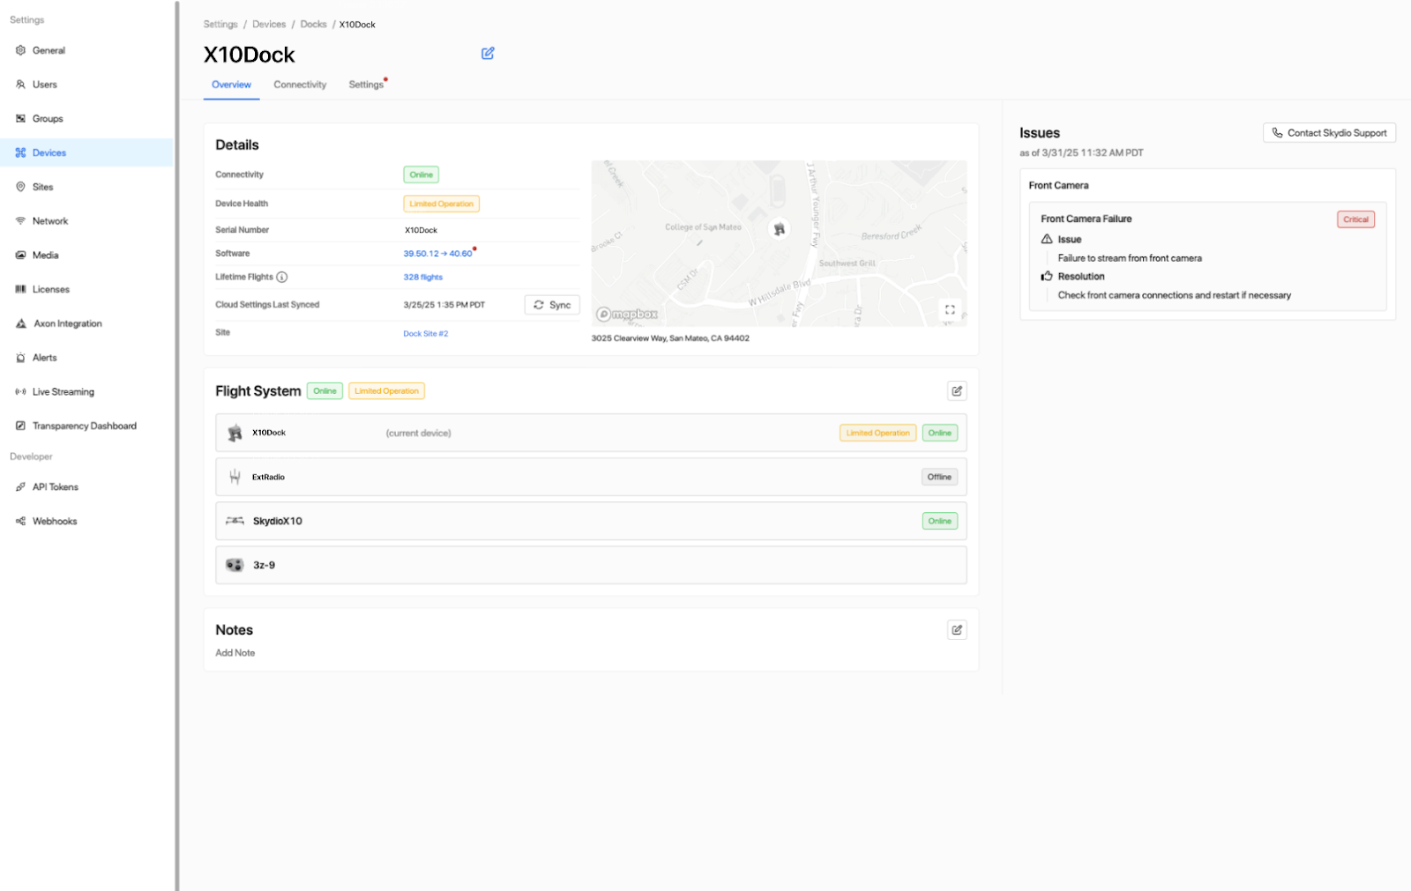Viewport: 1411px width, 891px height.
Task: Click the SkydioX10 drone icon
Action: click(x=235, y=521)
